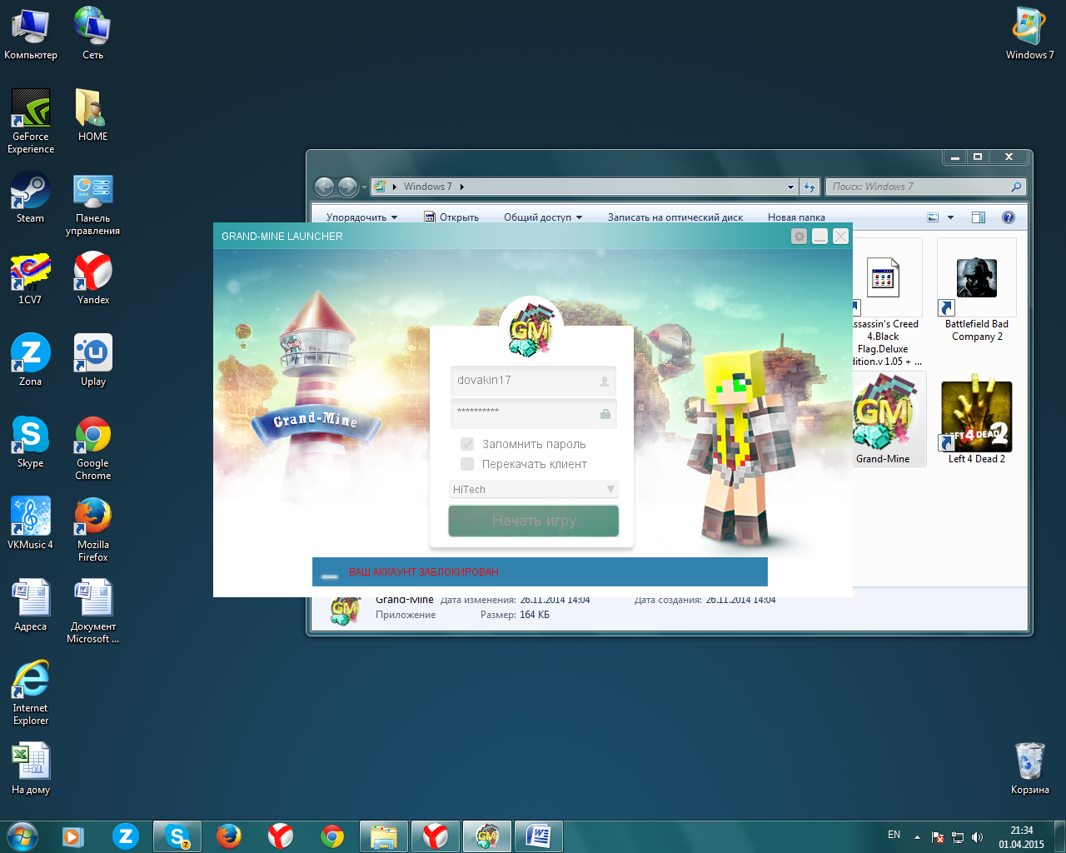1066x853 pixels.
Task: Open launcher settings gear icon
Action: [x=799, y=237]
